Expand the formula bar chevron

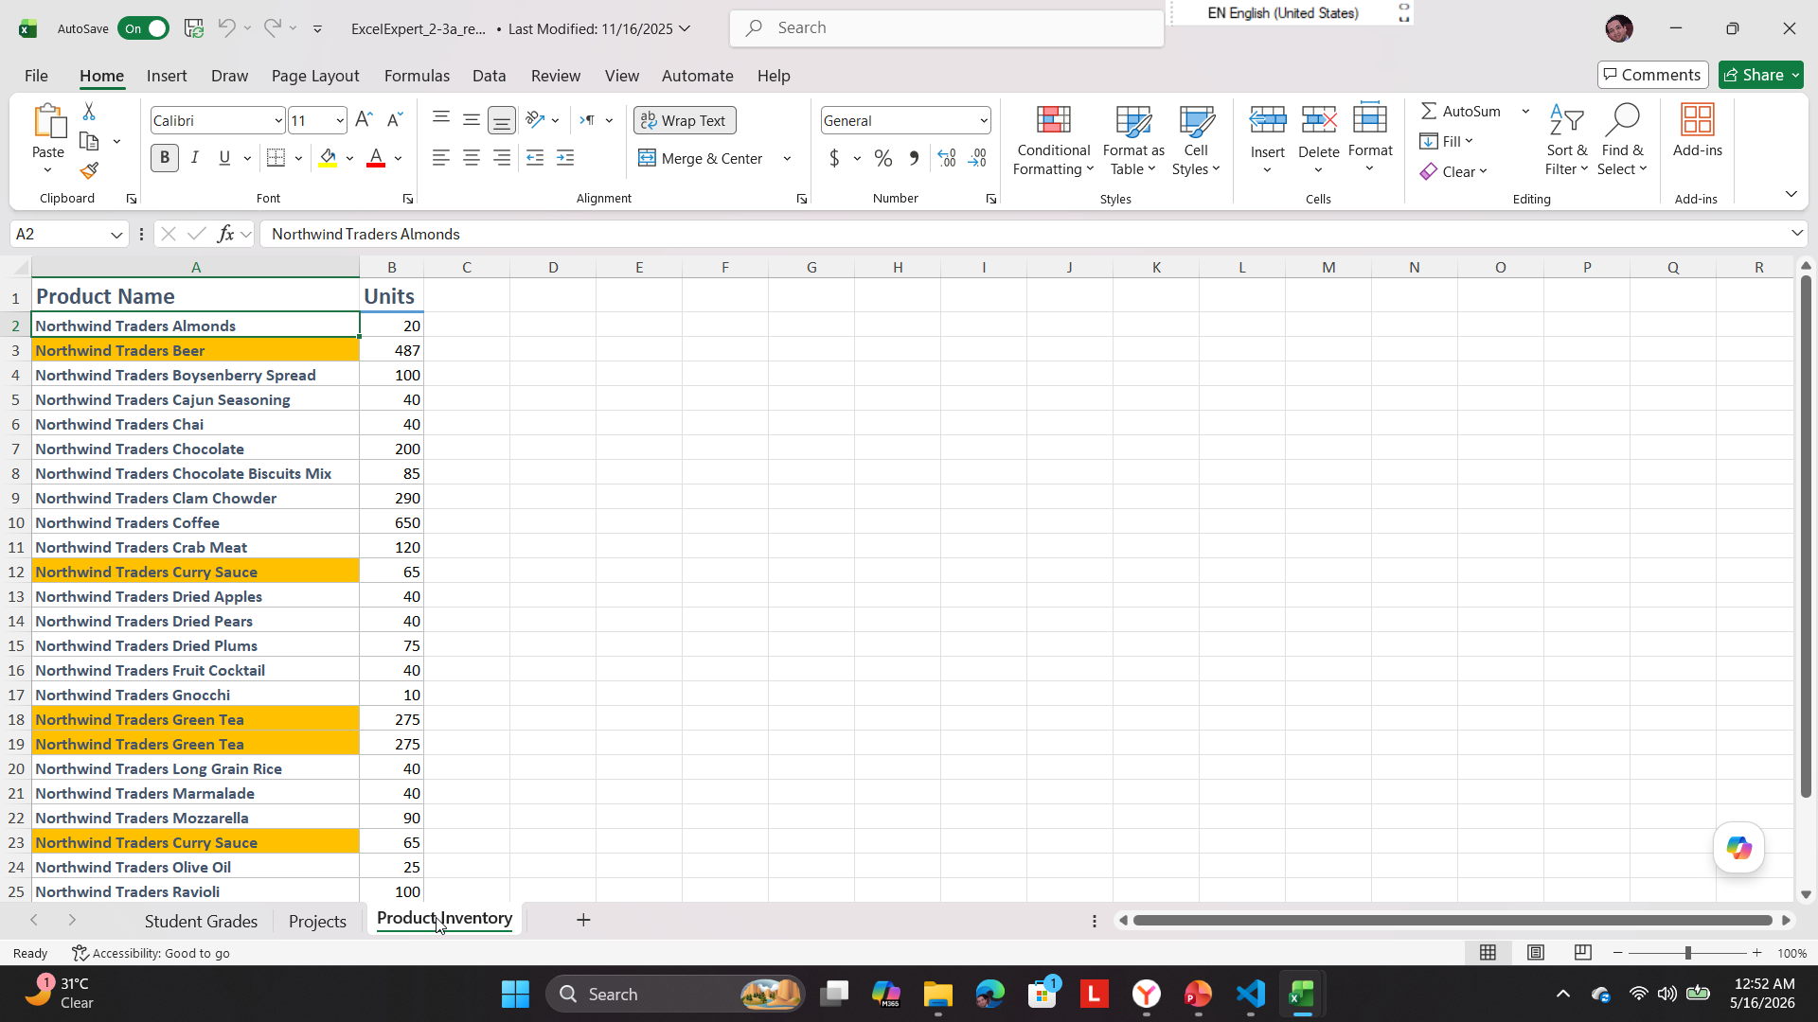1796,233
